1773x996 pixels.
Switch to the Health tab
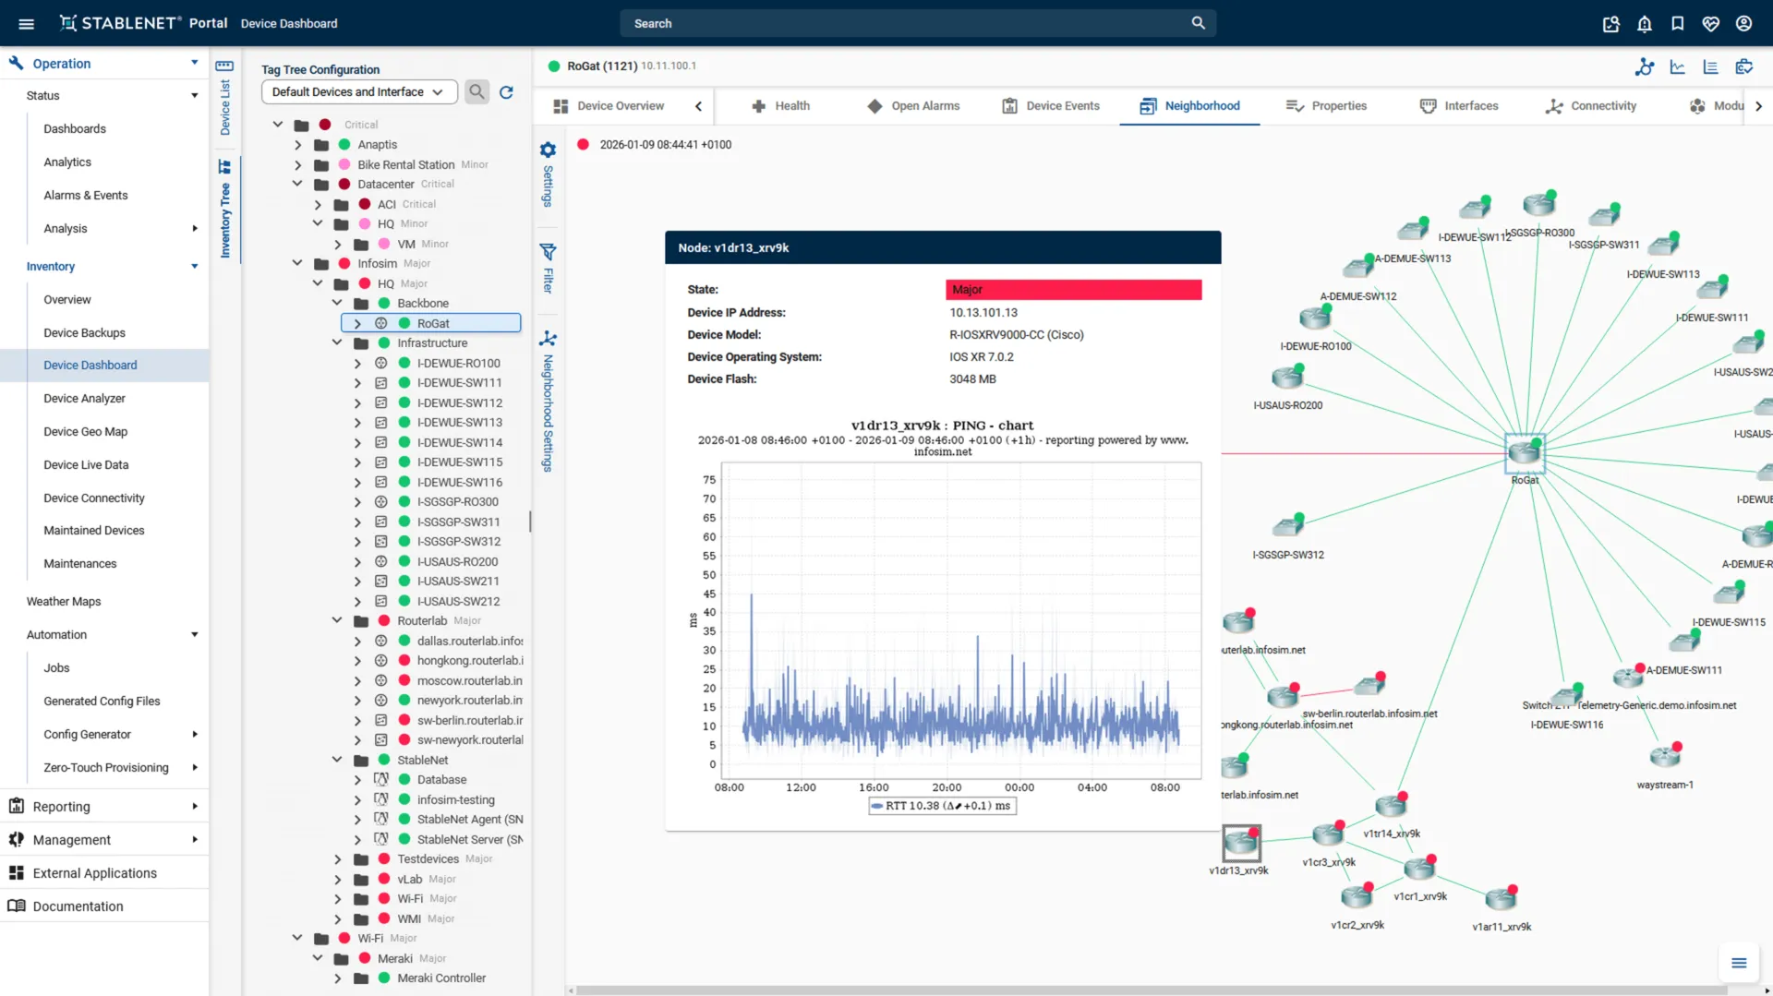(780, 106)
